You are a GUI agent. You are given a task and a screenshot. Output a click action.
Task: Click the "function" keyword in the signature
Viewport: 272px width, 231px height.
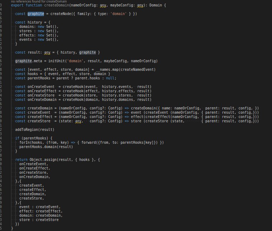coord(34,5)
